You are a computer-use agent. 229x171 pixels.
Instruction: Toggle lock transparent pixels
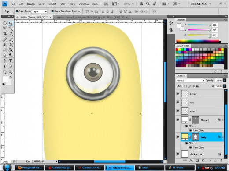[185, 86]
